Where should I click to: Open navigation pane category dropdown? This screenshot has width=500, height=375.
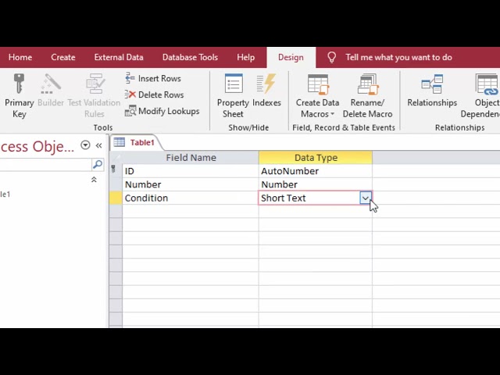pos(85,145)
